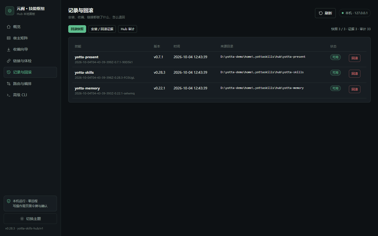Click the green status dot near 本机
The image size is (378, 236).
click(343, 13)
